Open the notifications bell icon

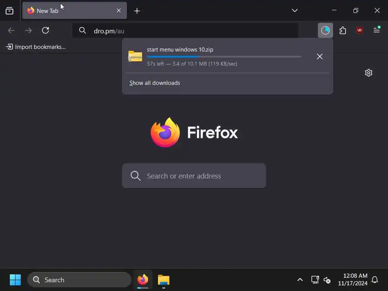pyautogui.click(x=375, y=280)
